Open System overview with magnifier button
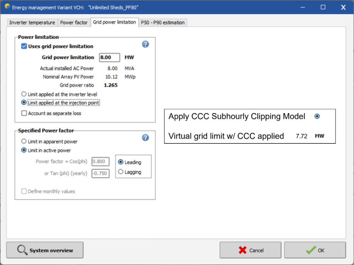This screenshot has width=354, height=265. [x=45, y=250]
